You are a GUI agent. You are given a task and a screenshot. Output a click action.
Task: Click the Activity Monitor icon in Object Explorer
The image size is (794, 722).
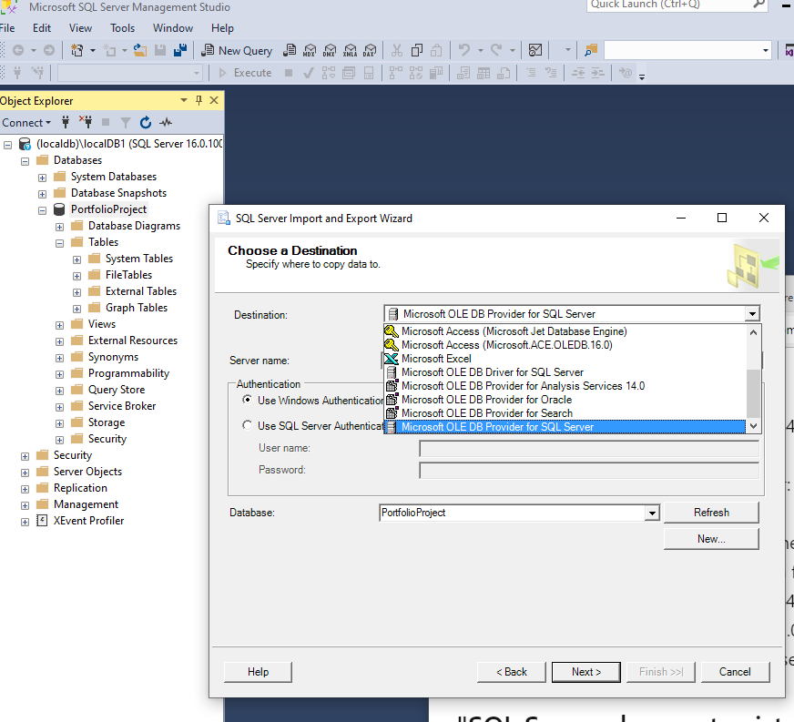(x=166, y=122)
